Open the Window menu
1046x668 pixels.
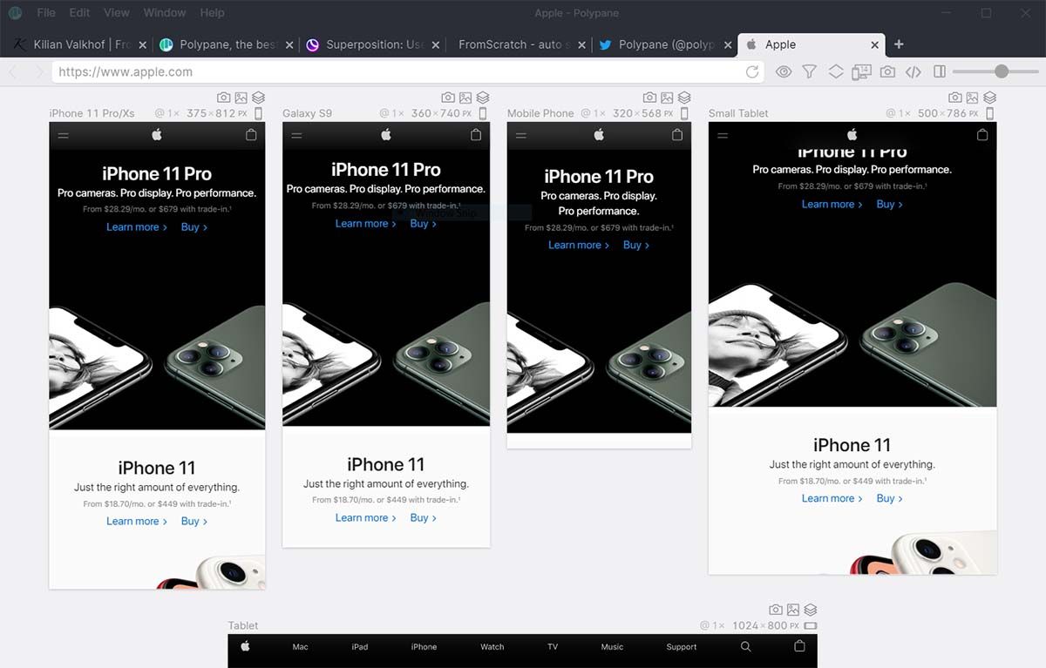(x=164, y=13)
